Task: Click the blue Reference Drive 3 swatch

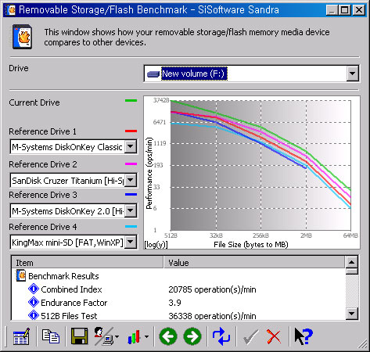Action: [x=131, y=194]
